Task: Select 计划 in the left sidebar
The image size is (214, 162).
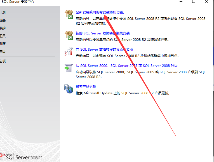Action: tap(3, 13)
